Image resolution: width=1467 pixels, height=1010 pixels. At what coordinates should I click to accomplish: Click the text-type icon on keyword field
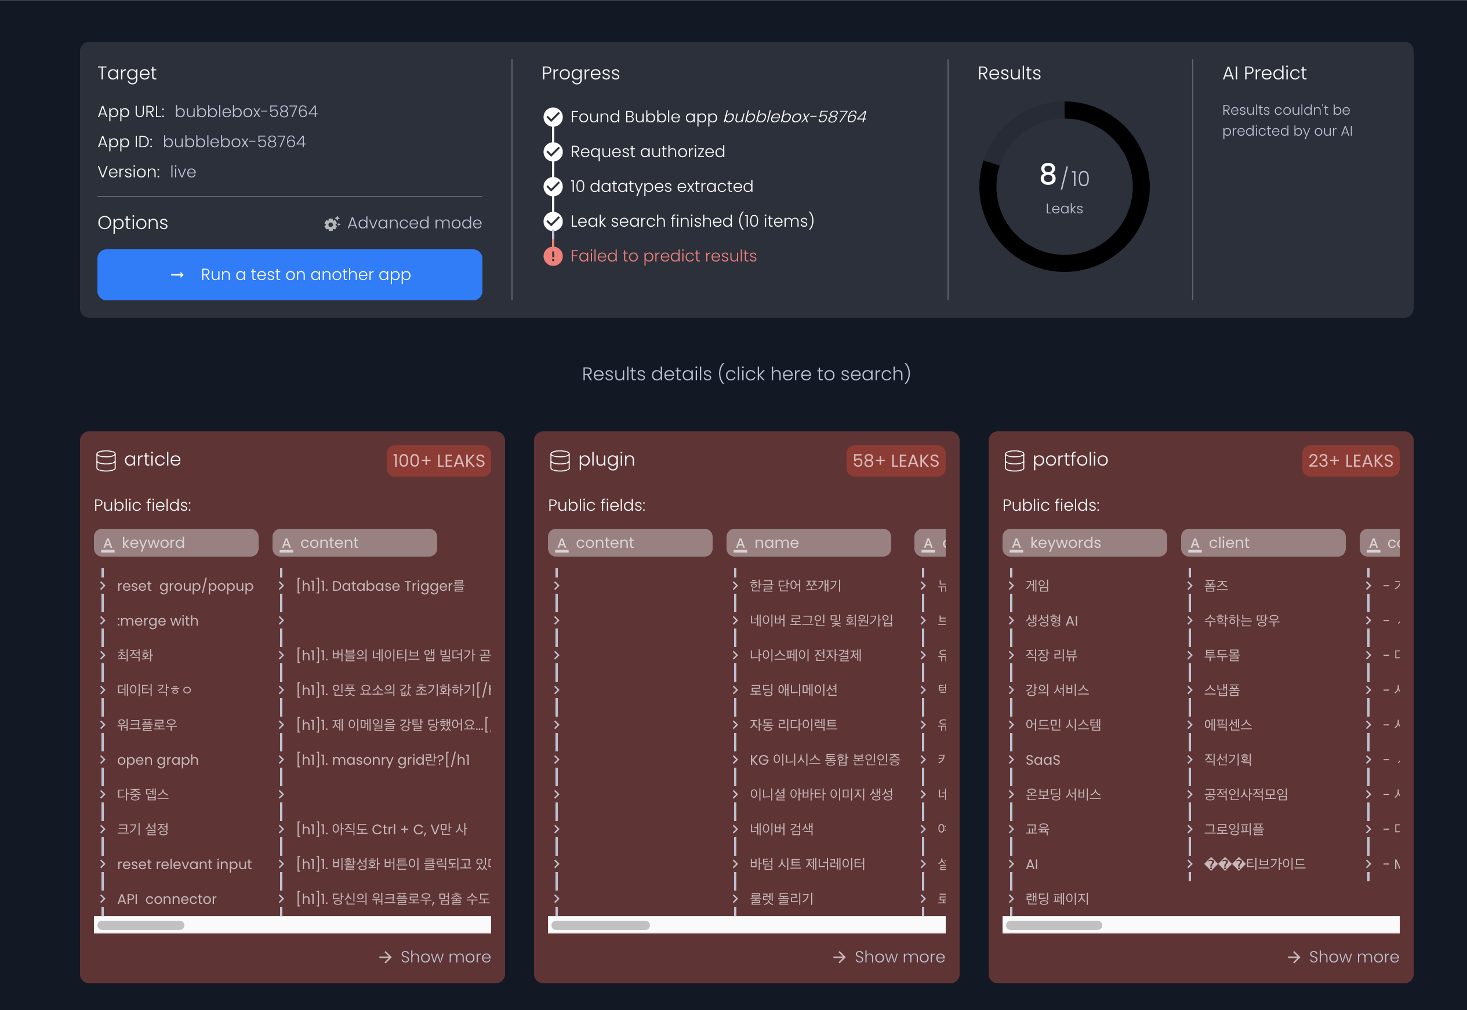click(x=108, y=544)
